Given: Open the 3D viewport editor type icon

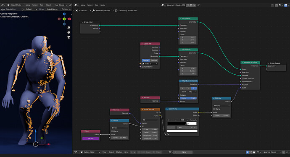Looking at the screenshot, I should [x=3, y=5].
